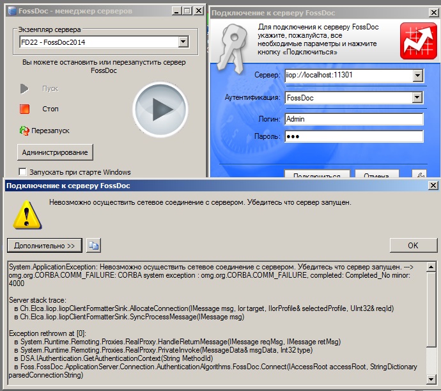The image size is (441, 391).
Task: Click the Администрирование button
Action: [55, 152]
